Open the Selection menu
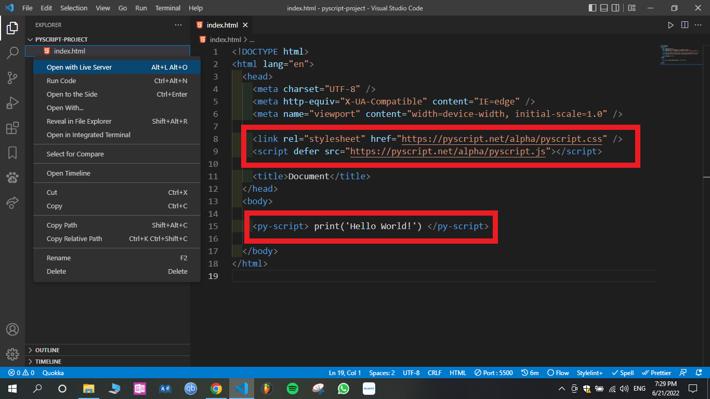This screenshot has height=399, width=710. (74, 8)
